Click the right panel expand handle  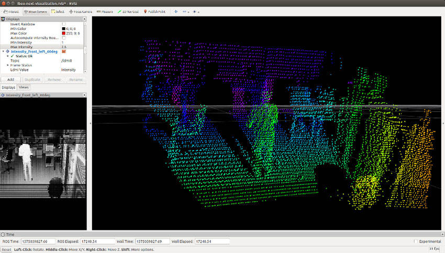click(x=443, y=123)
